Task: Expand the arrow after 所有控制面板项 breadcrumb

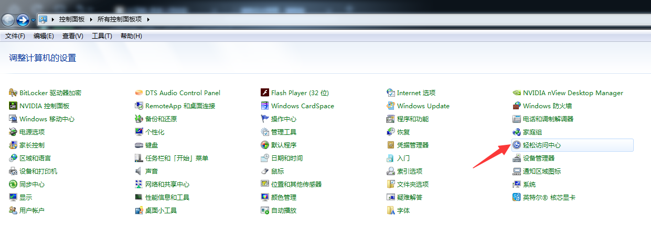Action: click(148, 19)
